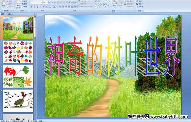Select the bird leaf-art slide thumbnail

[18, 101]
